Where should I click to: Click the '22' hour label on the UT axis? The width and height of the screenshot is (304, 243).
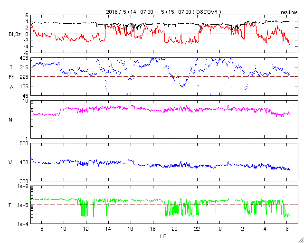coord(198,229)
